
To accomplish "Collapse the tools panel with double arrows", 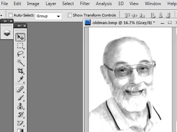I will pos(19,26).
